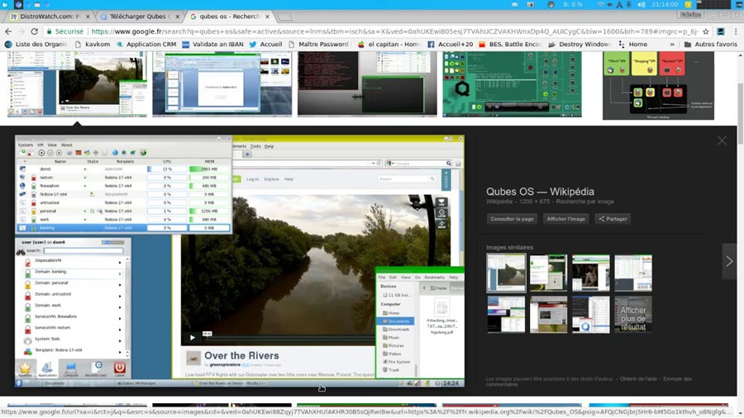Select the qubes os - Recherche tab
Image resolution: width=744 pixels, height=418 pixels.
(229, 17)
